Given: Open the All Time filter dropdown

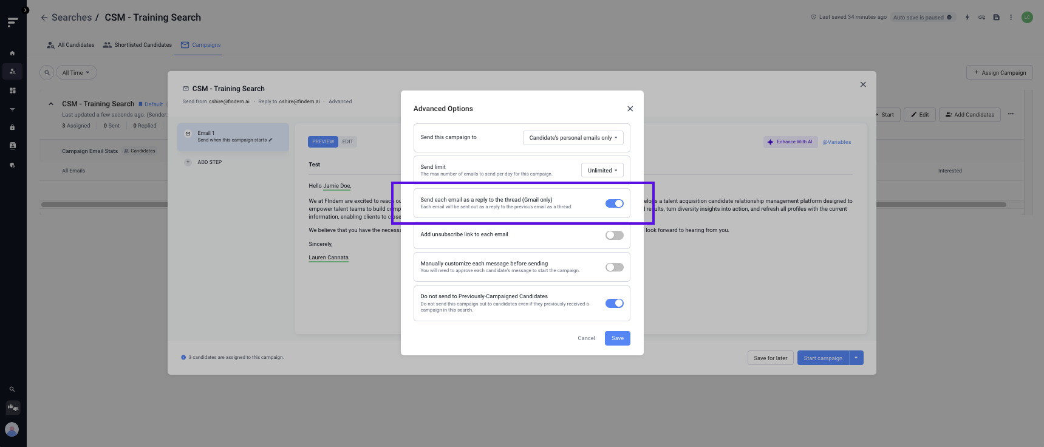Looking at the screenshot, I should (76, 73).
